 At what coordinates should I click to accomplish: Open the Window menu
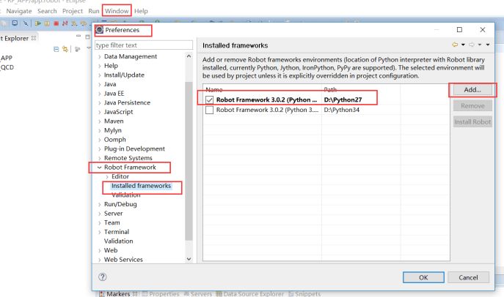pyautogui.click(x=117, y=11)
